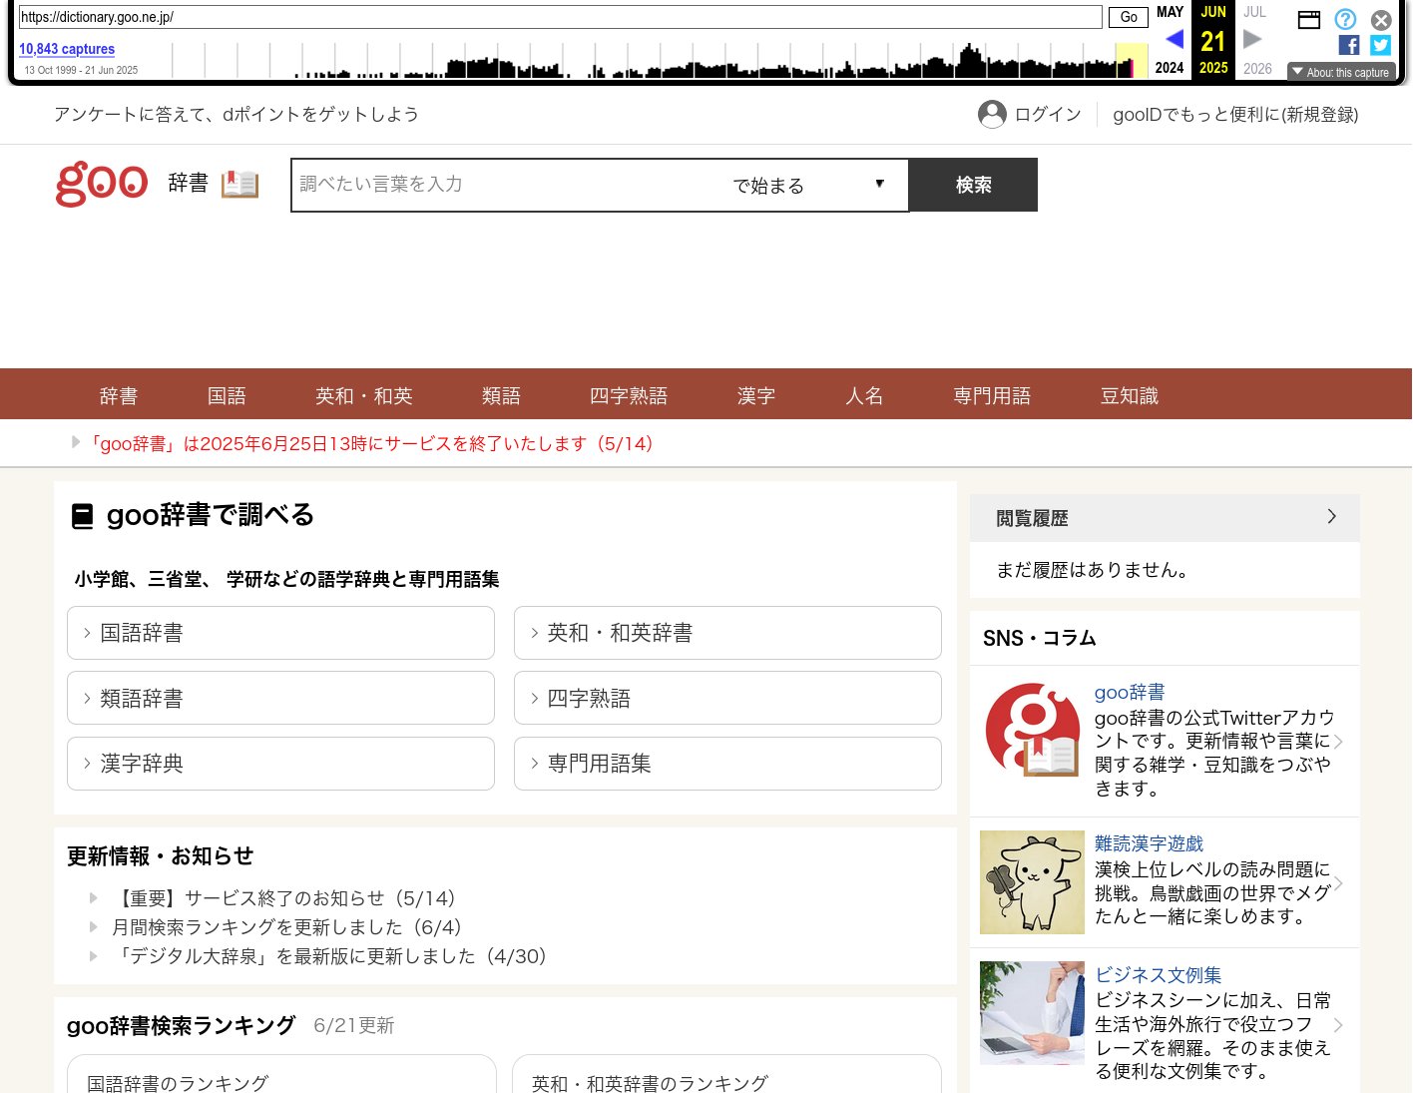Click the 難読漢字遊戯 goat illustration thumbnail
Image resolution: width=1413 pixels, height=1093 pixels.
[1032, 882]
